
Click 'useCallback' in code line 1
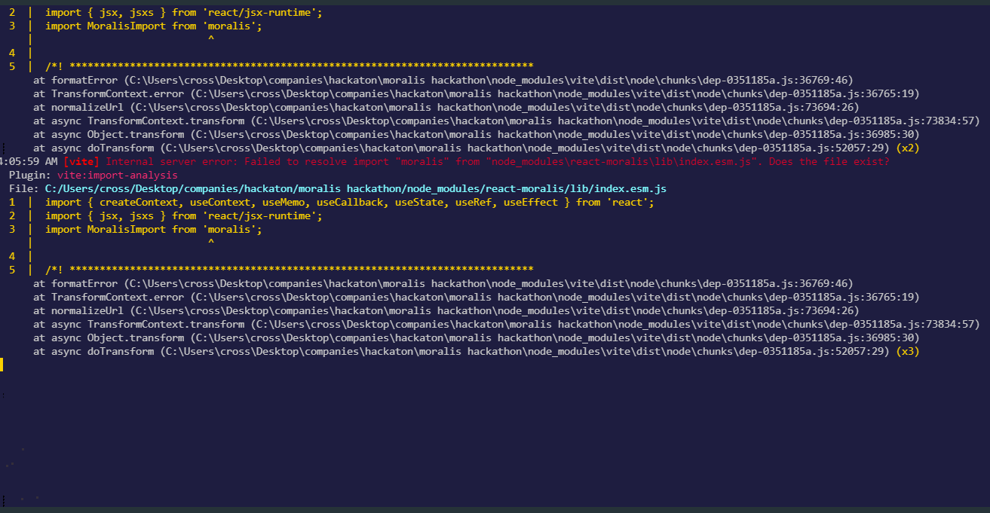[x=350, y=202]
